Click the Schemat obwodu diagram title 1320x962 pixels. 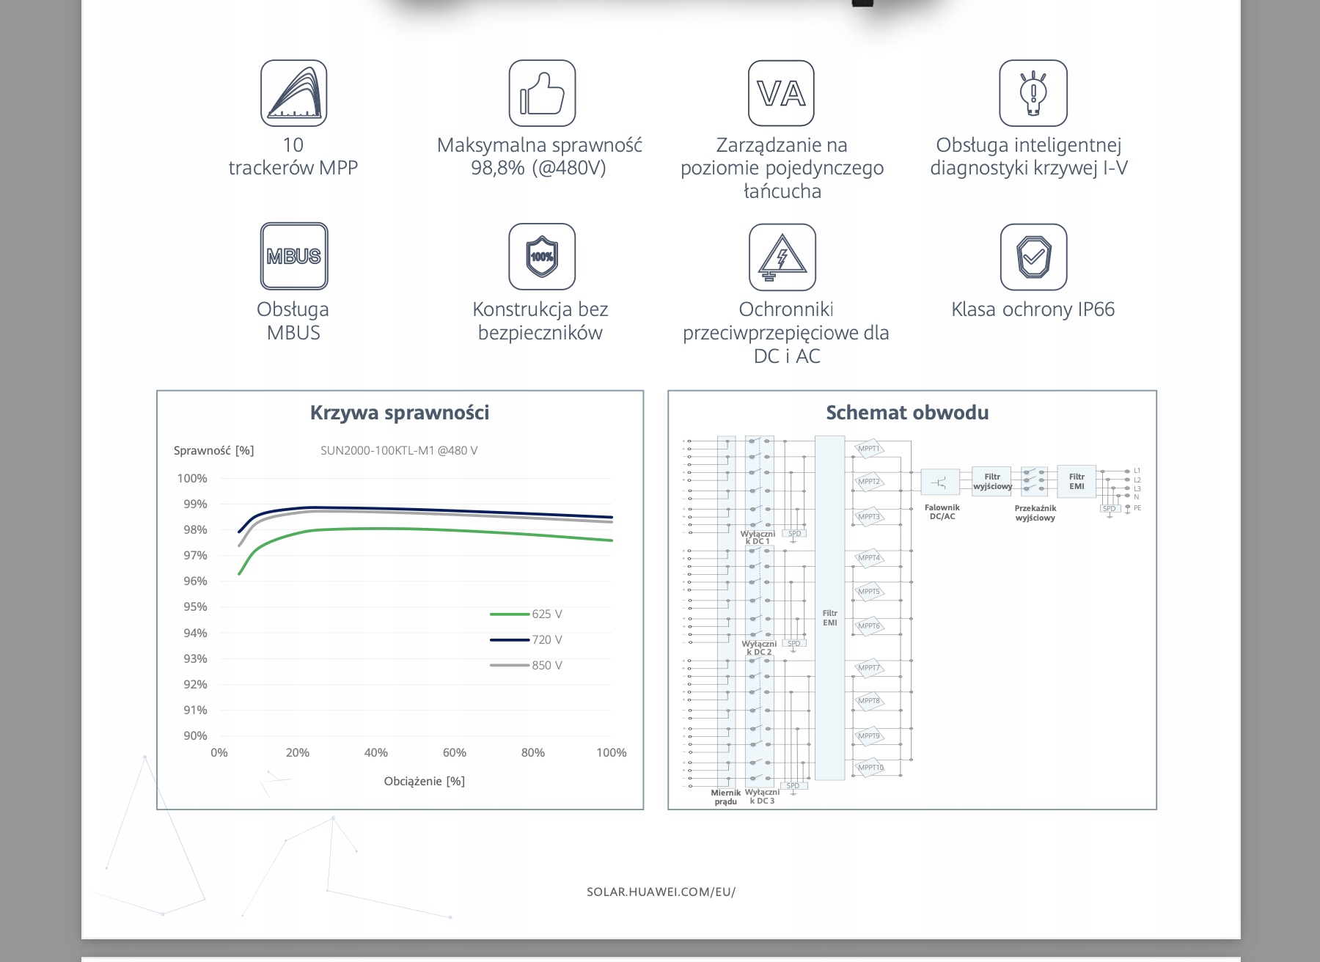coord(907,413)
